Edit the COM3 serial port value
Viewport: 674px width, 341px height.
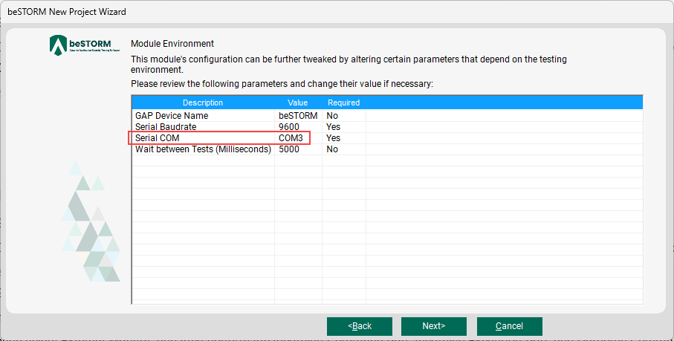click(x=298, y=138)
